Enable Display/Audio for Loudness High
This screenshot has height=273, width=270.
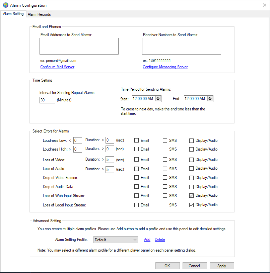(191, 149)
